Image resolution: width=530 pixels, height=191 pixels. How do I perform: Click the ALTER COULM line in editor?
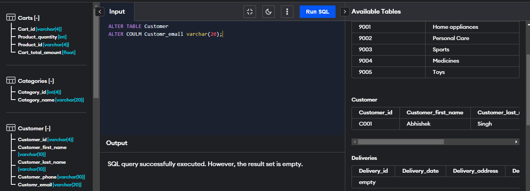click(x=166, y=34)
